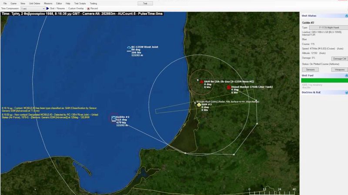Open the Test Scripts menu
The image size is (348, 195).
pyautogui.click(x=80, y=3)
